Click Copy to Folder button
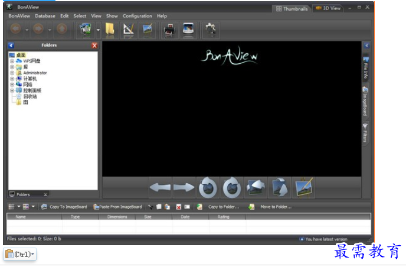The width and height of the screenshot is (406, 270). (218, 207)
